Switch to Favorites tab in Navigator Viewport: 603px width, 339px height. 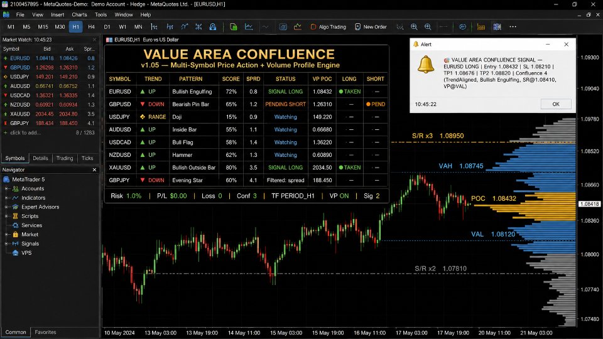pos(45,332)
